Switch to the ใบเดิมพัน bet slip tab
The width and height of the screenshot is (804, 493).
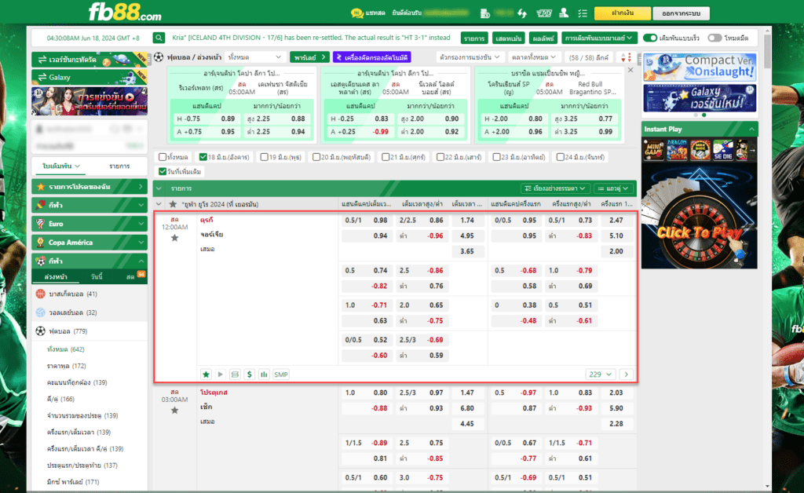(x=61, y=166)
